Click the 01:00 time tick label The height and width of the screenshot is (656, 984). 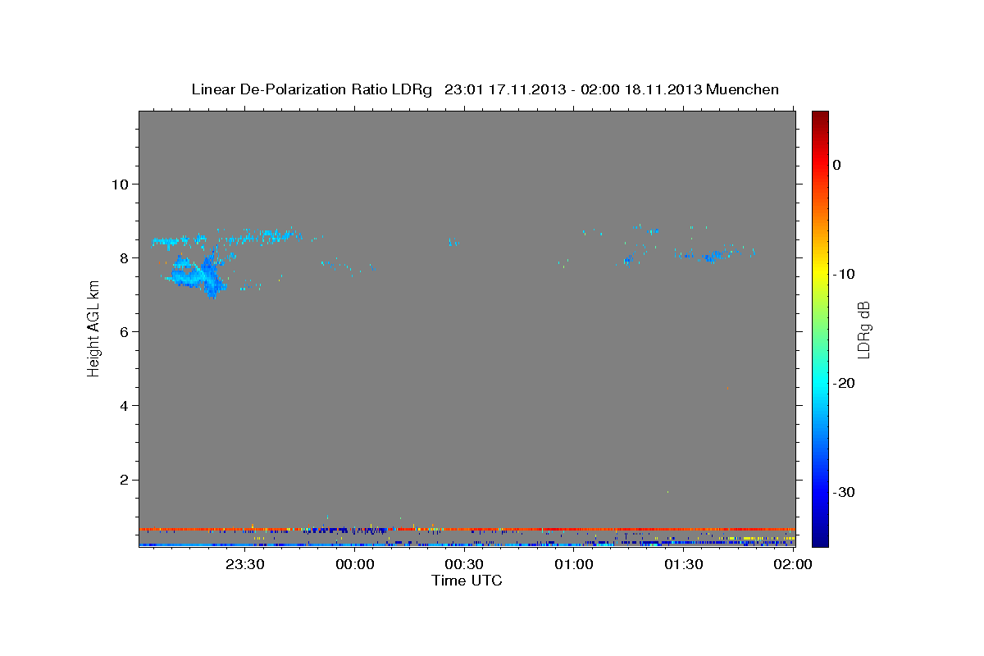[574, 565]
